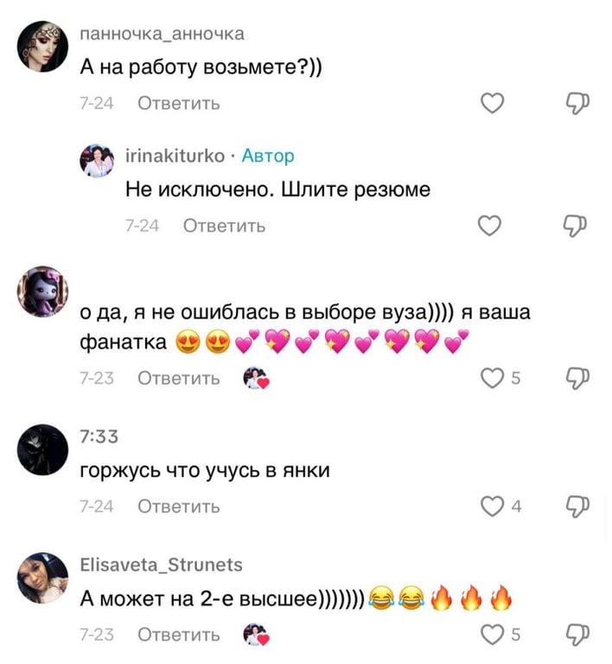Image resolution: width=612 pixels, height=664 pixels.
Task: Dislike Elisaveta_Strunets's comment
Action: tap(577, 635)
